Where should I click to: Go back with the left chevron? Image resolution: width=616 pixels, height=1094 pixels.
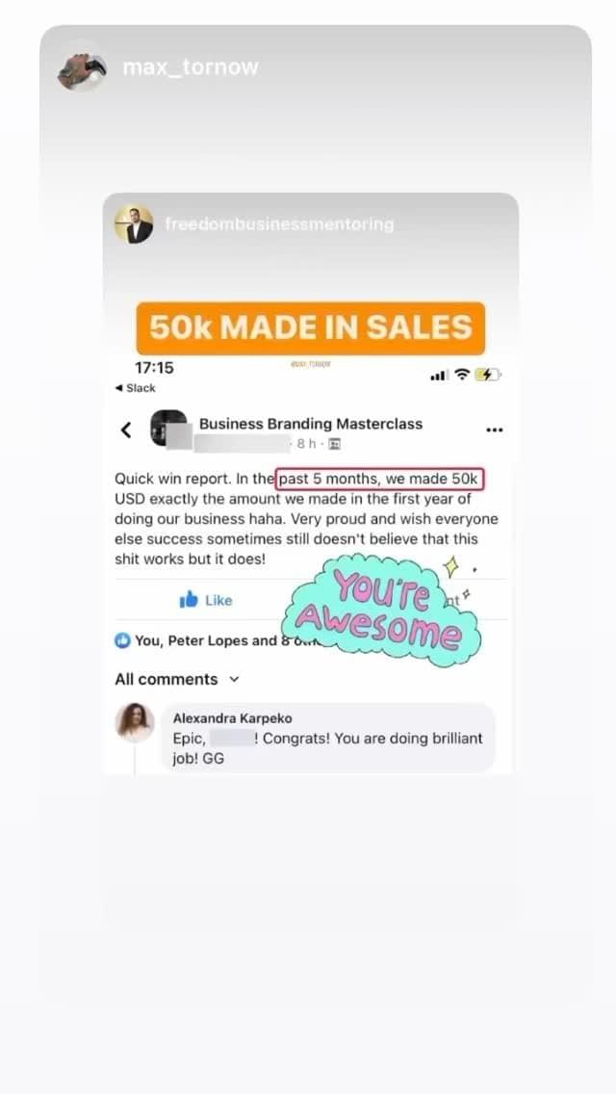[x=126, y=430]
